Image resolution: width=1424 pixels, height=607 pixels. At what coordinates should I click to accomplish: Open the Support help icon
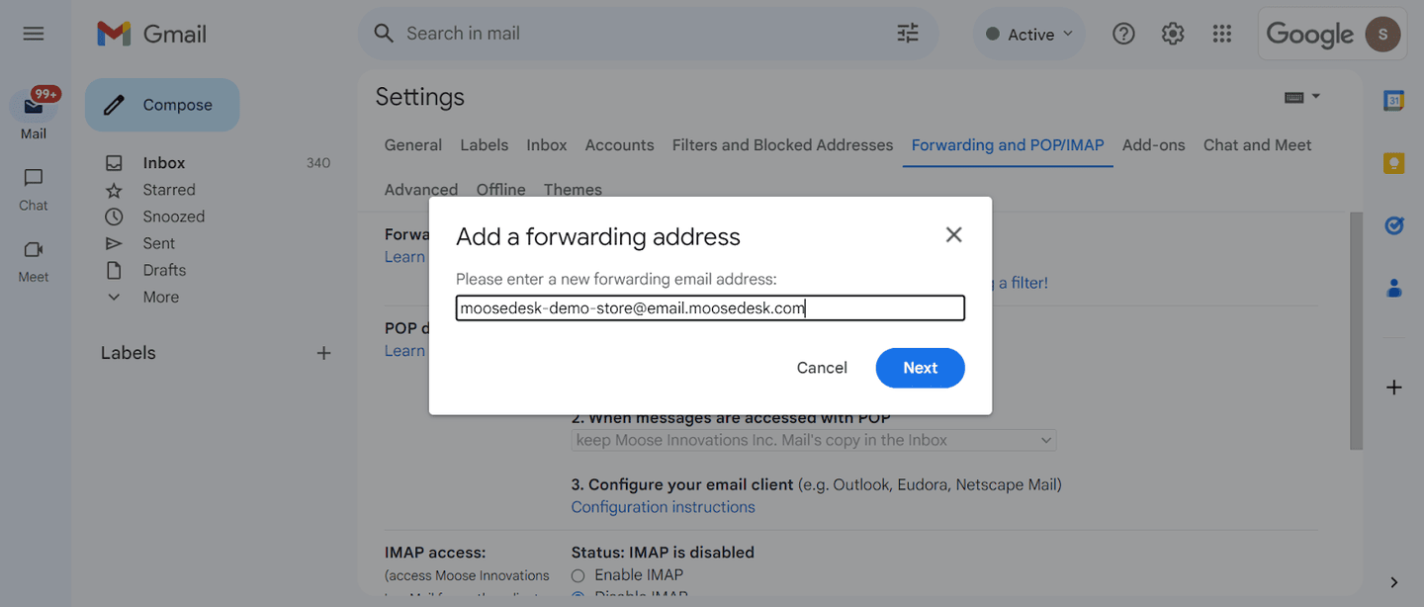tap(1123, 34)
